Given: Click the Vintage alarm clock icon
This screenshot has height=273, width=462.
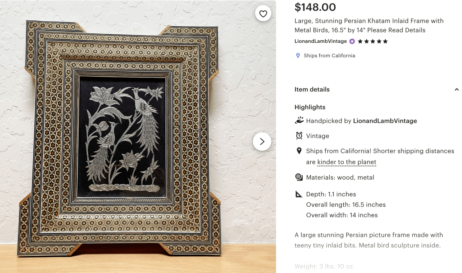Looking at the screenshot, I should coord(299,136).
